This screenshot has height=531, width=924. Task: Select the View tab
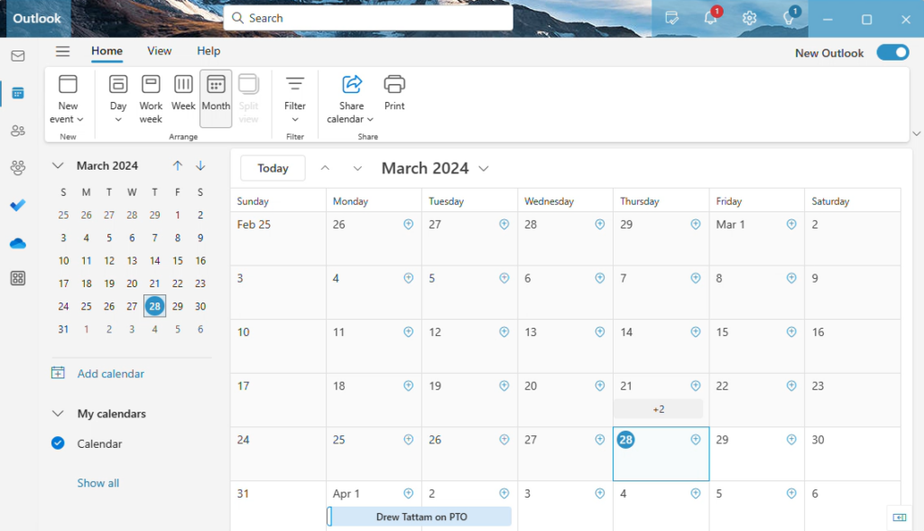(159, 51)
